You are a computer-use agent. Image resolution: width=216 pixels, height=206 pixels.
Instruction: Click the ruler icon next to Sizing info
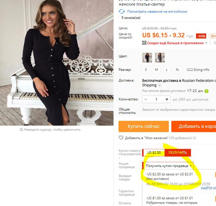(x=190, y=70)
